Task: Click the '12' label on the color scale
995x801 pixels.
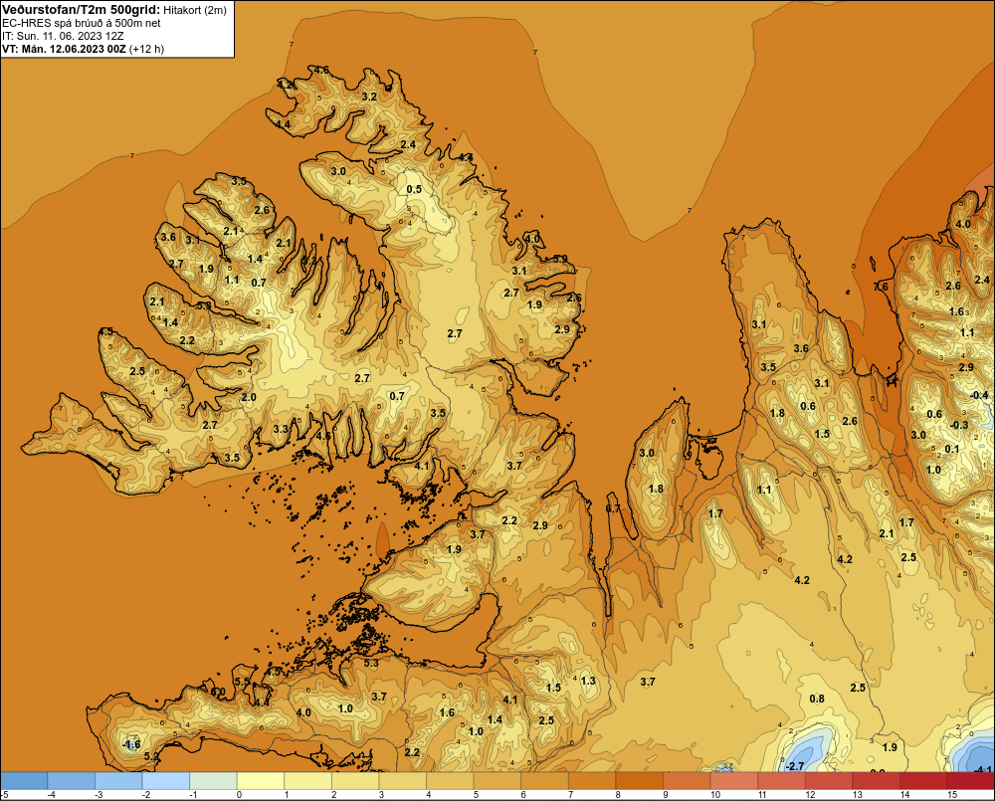Action: click(x=810, y=795)
